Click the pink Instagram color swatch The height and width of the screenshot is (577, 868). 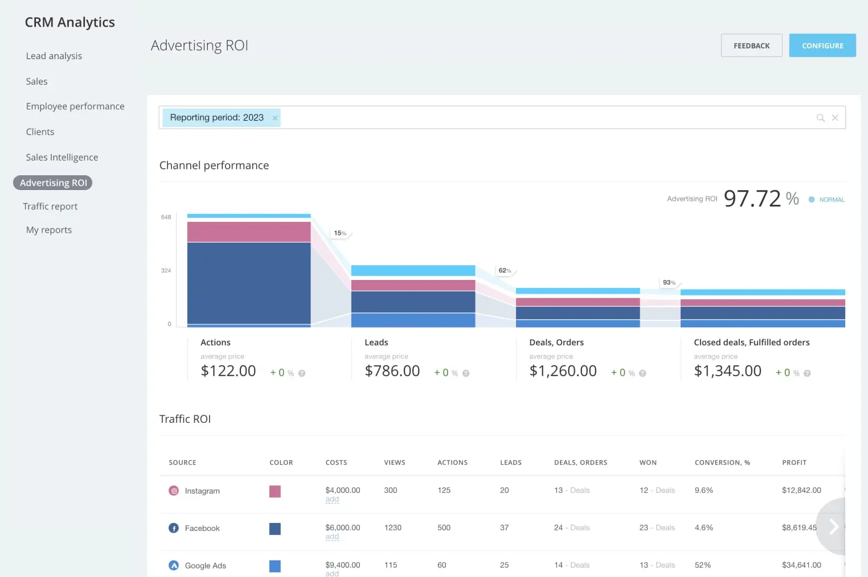(275, 492)
